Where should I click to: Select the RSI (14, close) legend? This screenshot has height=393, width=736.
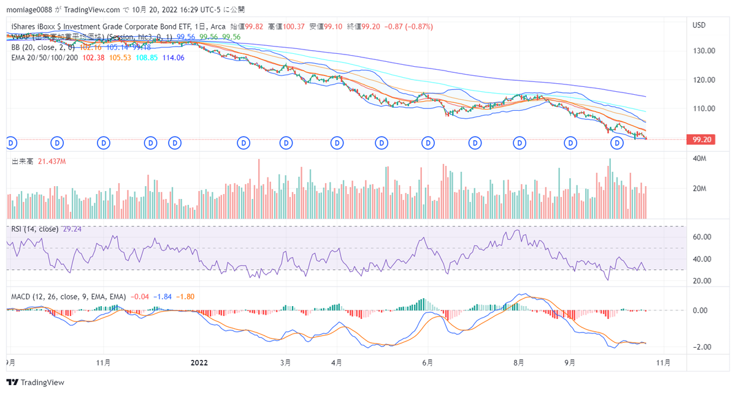(35, 229)
